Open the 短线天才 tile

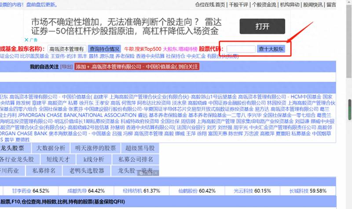58,159
